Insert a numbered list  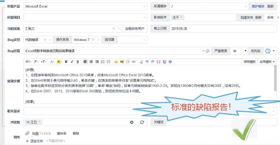(103, 62)
